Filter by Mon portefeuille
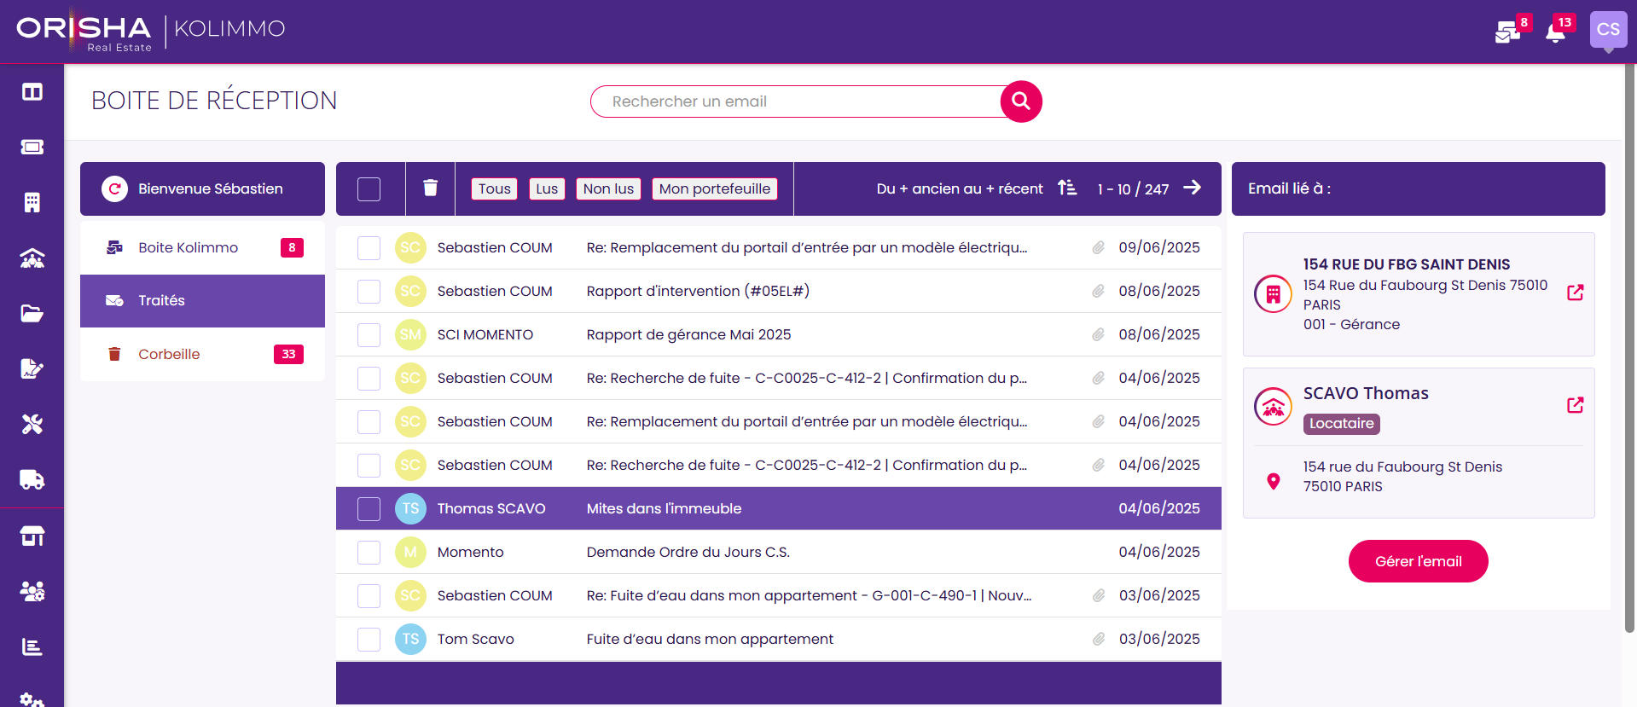The image size is (1637, 707). [714, 188]
